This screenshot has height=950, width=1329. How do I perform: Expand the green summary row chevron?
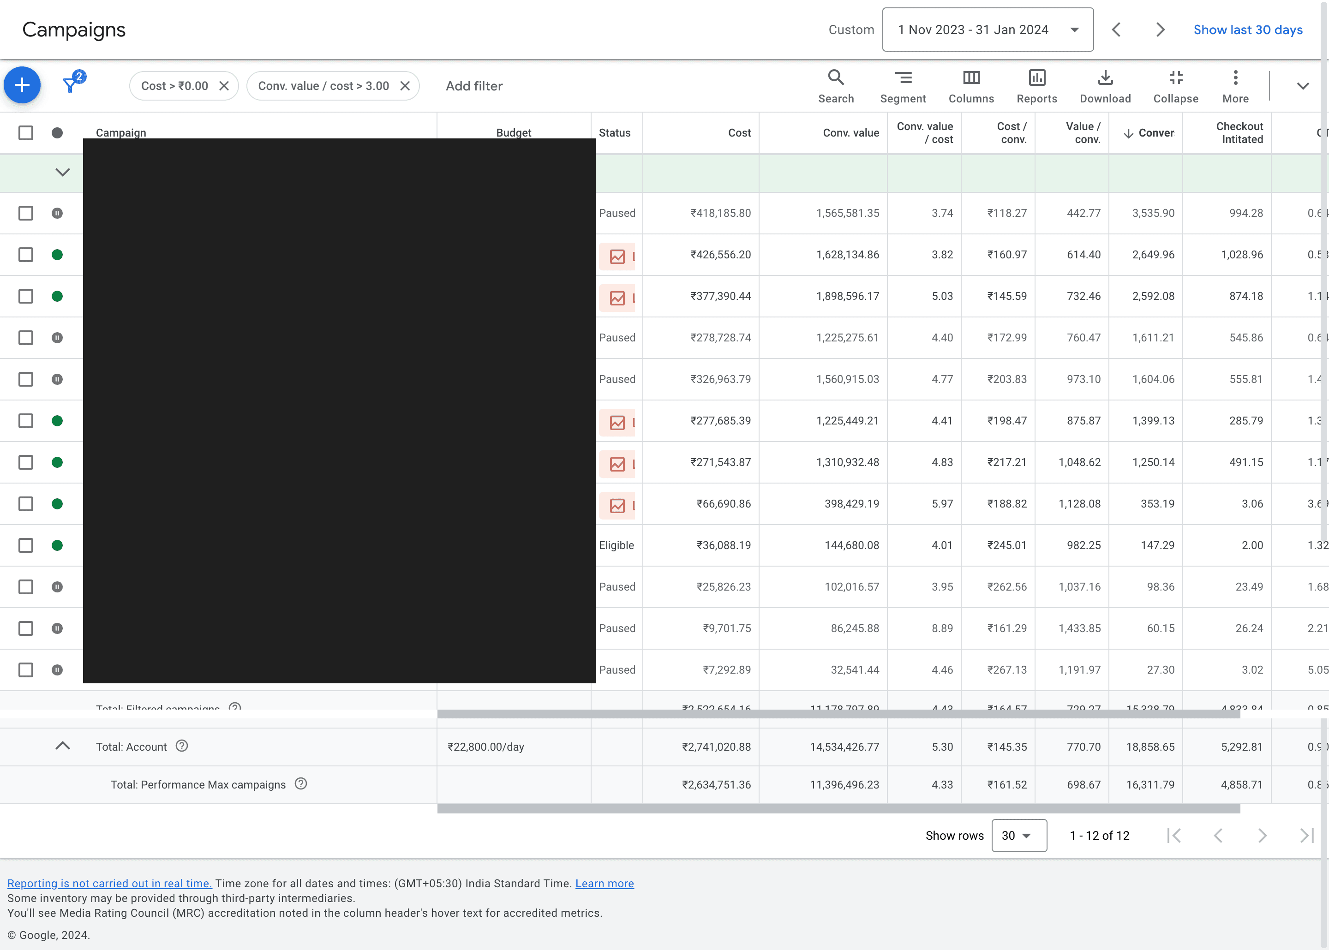coord(63,172)
